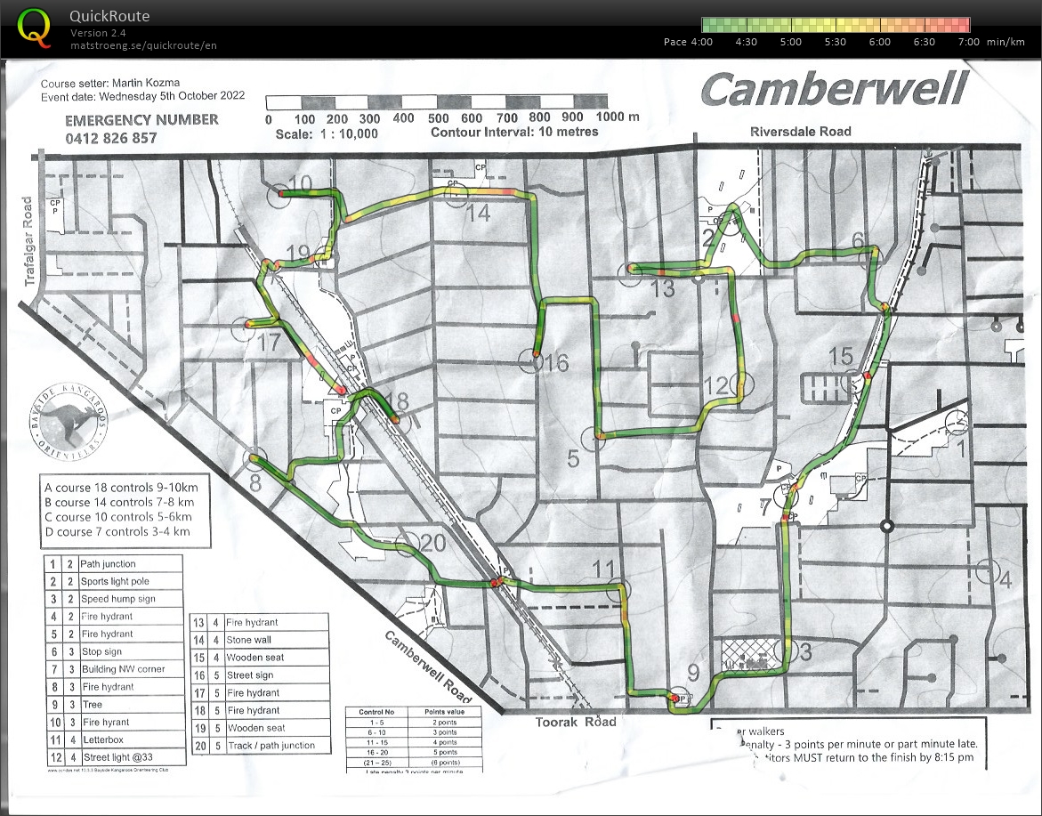Screen dimensions: 1042x816
Task: Click the Camberwell map title
Action: point(833,90)
